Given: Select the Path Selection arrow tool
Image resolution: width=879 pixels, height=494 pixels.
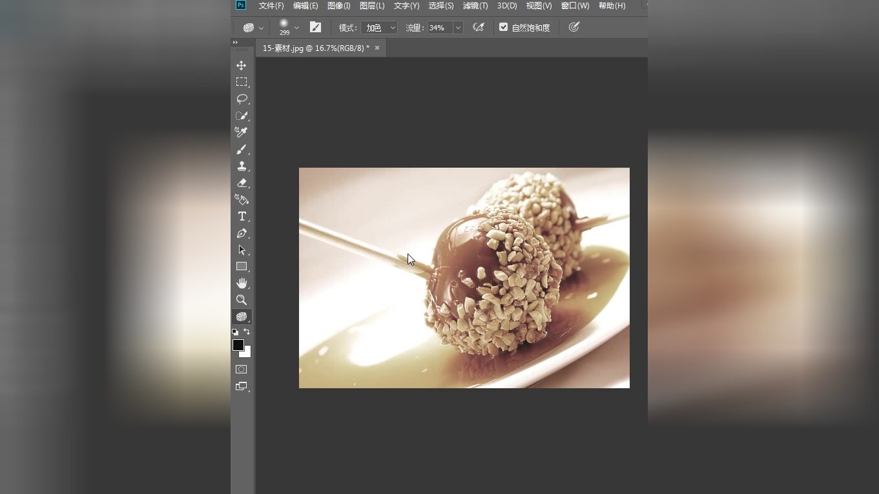Looking at the screenshot, I should click(x=242, y=250).
